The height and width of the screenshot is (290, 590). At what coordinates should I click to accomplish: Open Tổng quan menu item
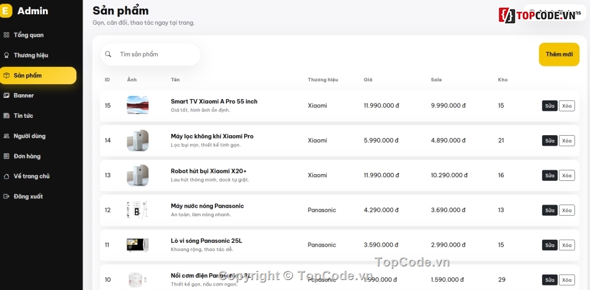point(38,35)
